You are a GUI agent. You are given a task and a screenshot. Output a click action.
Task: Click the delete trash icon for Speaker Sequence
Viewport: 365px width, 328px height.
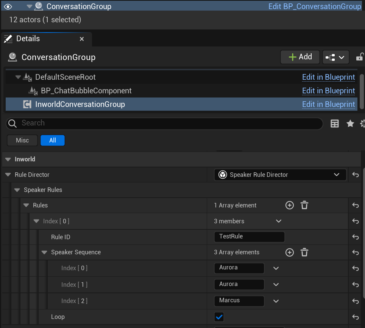(304, 252)
